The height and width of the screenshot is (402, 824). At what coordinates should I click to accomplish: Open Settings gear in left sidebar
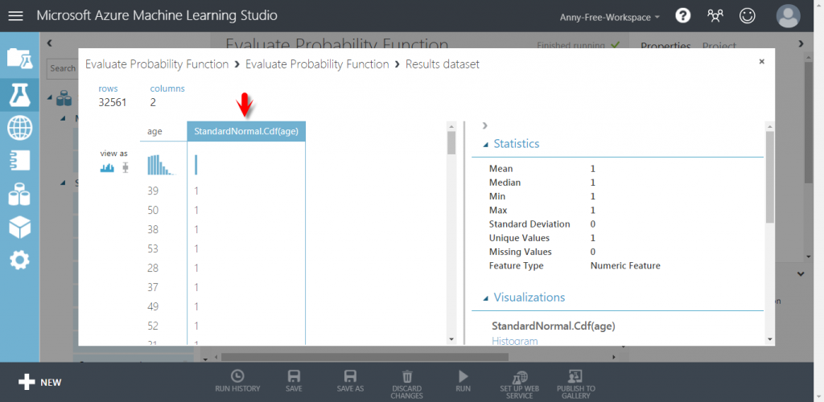click(19, 260)
